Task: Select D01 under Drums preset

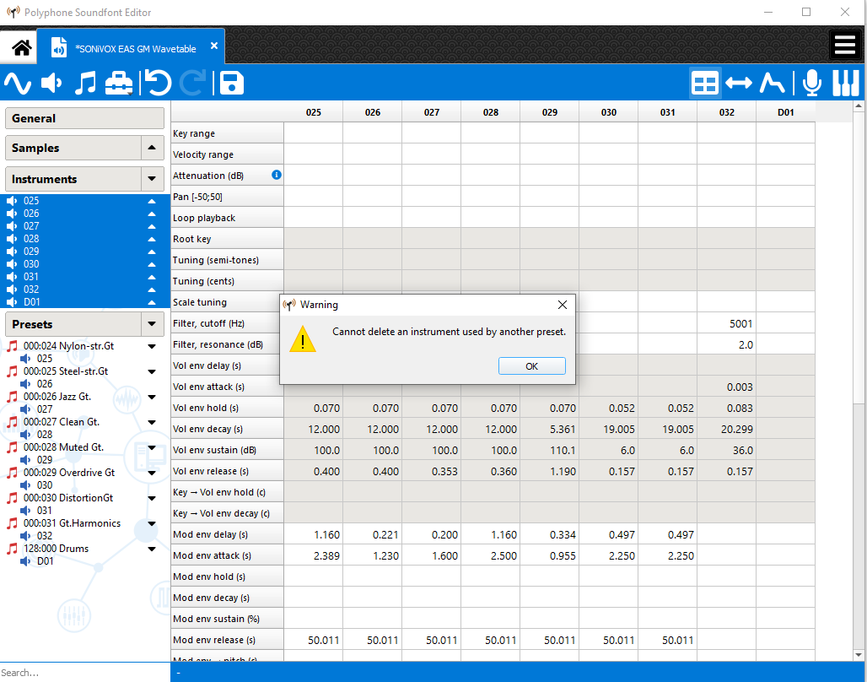Action: click(46, 560)
